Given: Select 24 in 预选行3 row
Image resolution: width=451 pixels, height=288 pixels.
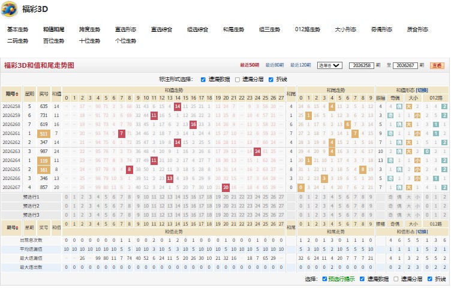Looking at the screenshot, I should 257,215.
